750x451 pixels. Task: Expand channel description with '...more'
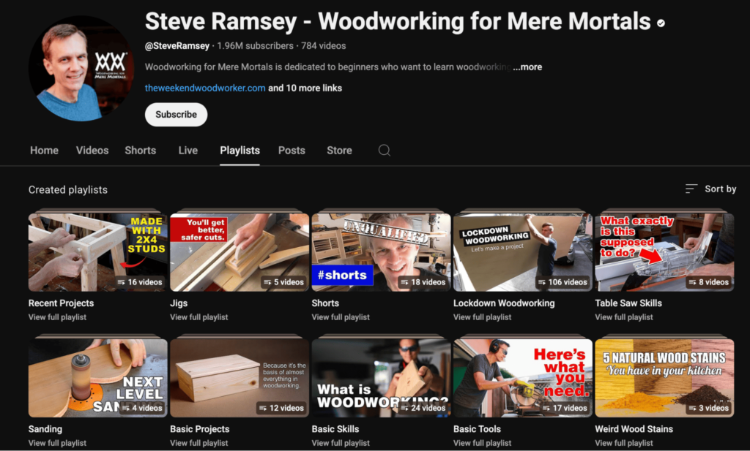coord(527,67)
